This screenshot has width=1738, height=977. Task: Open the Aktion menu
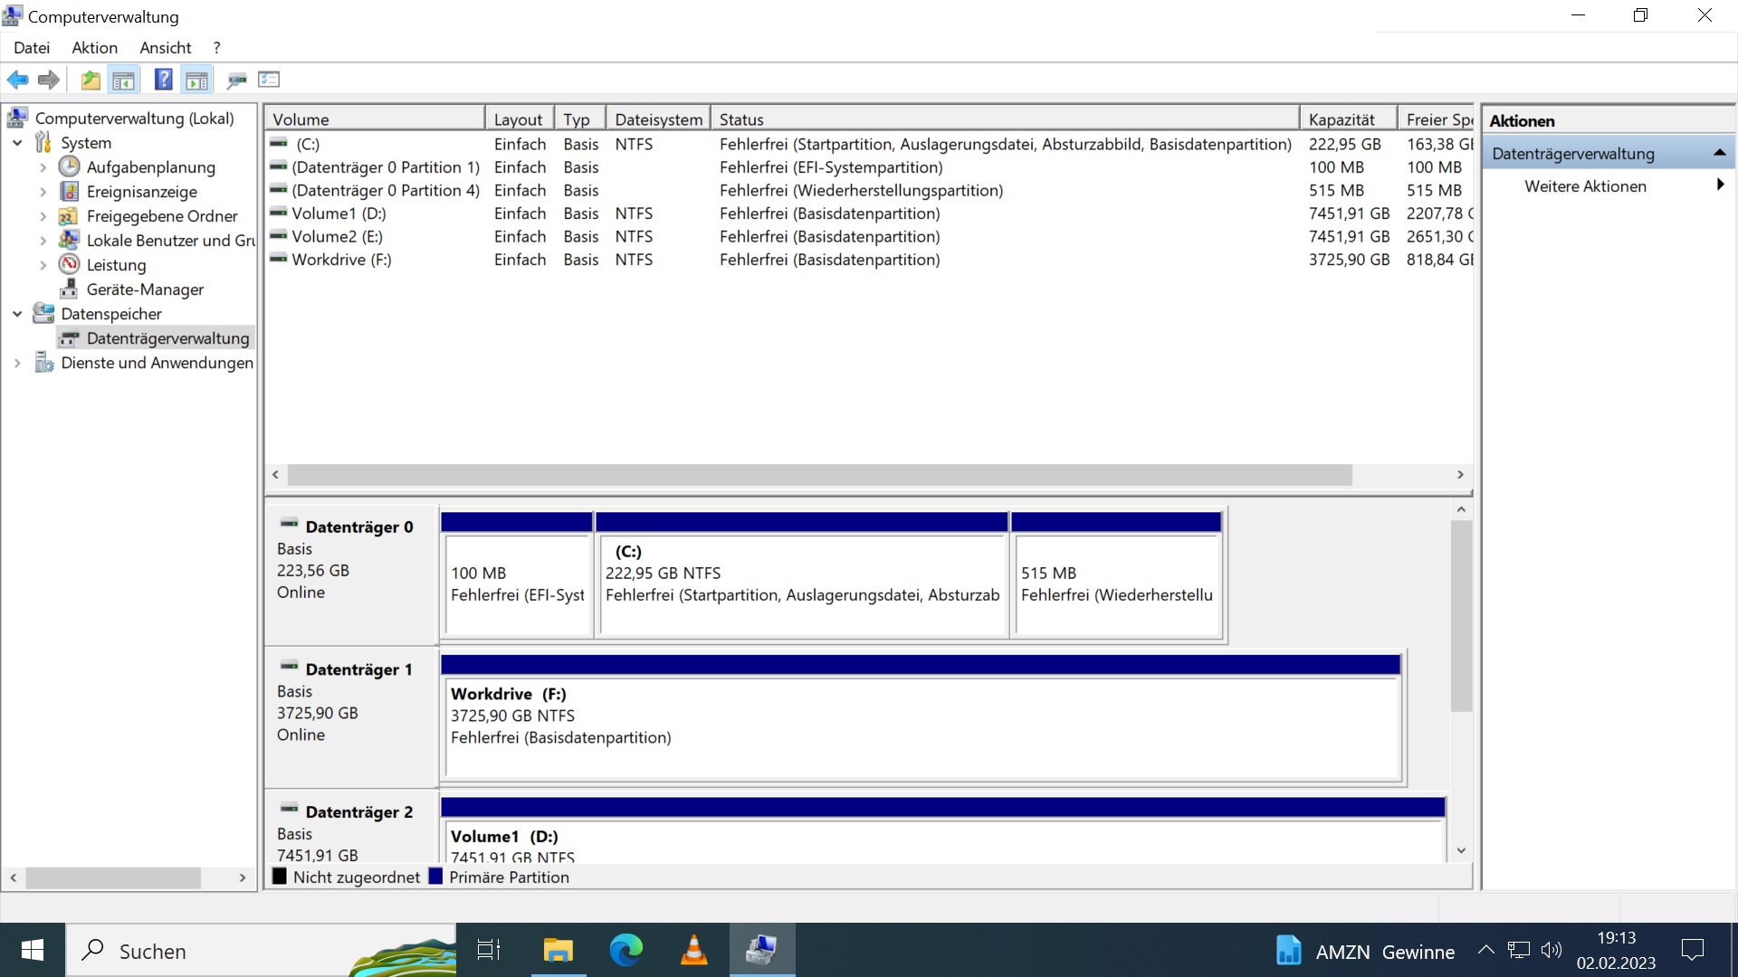(94, 48)
